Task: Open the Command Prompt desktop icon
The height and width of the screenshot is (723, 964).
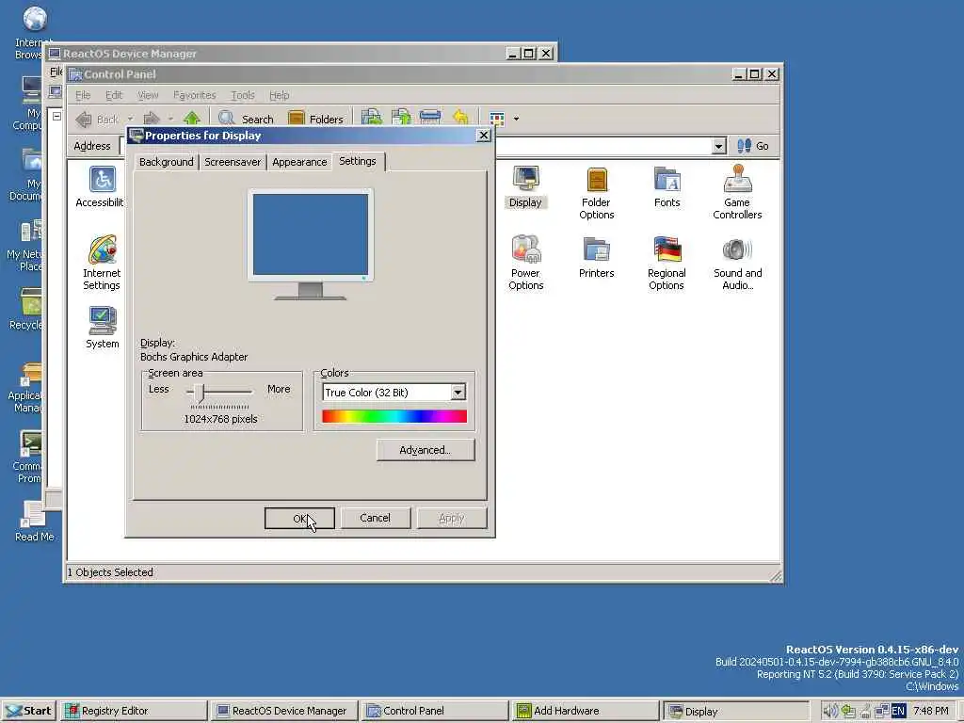Action: pos(29,457)
